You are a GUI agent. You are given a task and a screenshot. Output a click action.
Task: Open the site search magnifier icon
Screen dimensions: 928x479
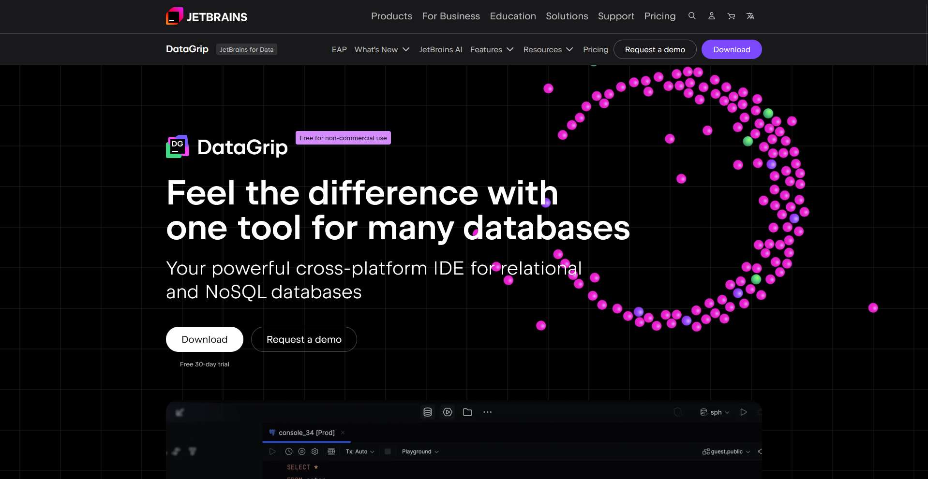click(692, 16)
